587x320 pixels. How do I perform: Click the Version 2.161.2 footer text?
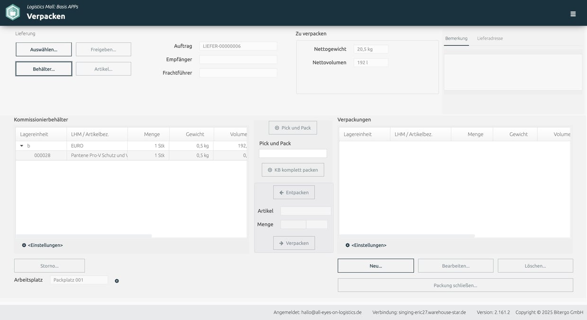coord(493,312)
